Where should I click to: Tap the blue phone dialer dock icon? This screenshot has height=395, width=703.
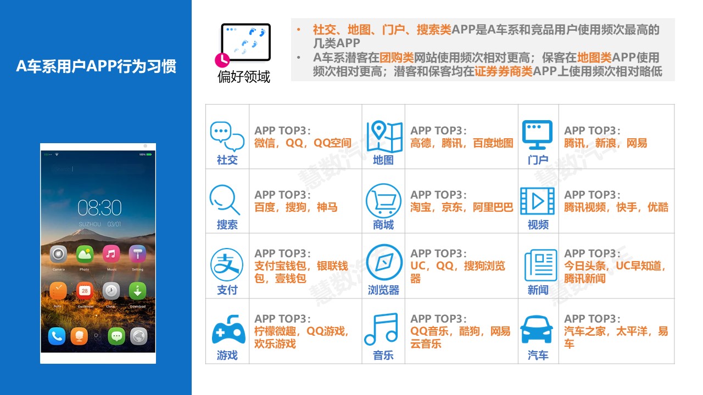coord(57,336)
